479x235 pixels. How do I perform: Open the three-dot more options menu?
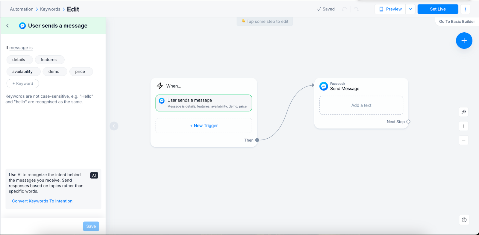[x=465, y=9]
